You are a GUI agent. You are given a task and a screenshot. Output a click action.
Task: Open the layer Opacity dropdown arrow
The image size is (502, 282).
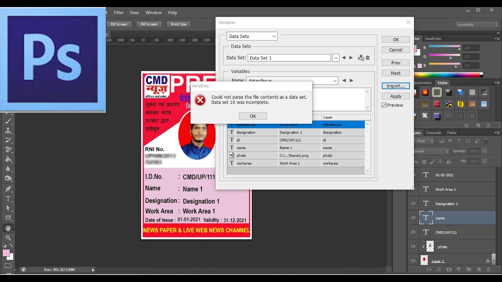click(x=485, y=151)
